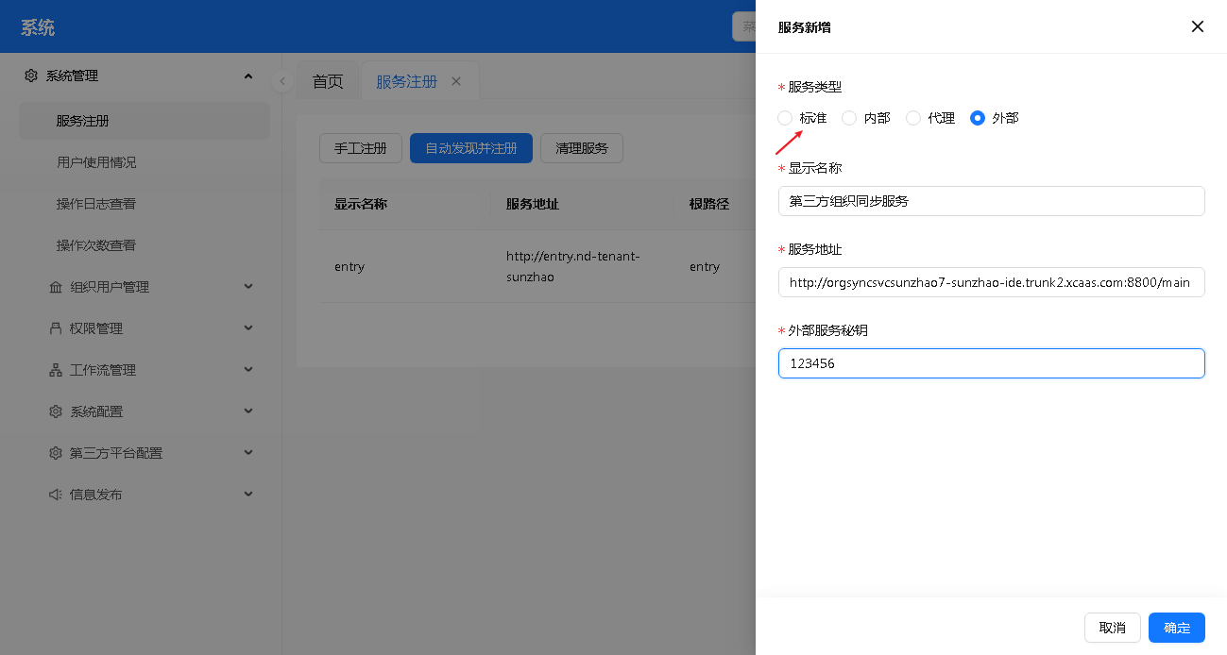Viewport: 1227px width, 655px height.
Task: Click the http://entry.nd-tenant-sunzhao address cell
Action: coord(573,267)
